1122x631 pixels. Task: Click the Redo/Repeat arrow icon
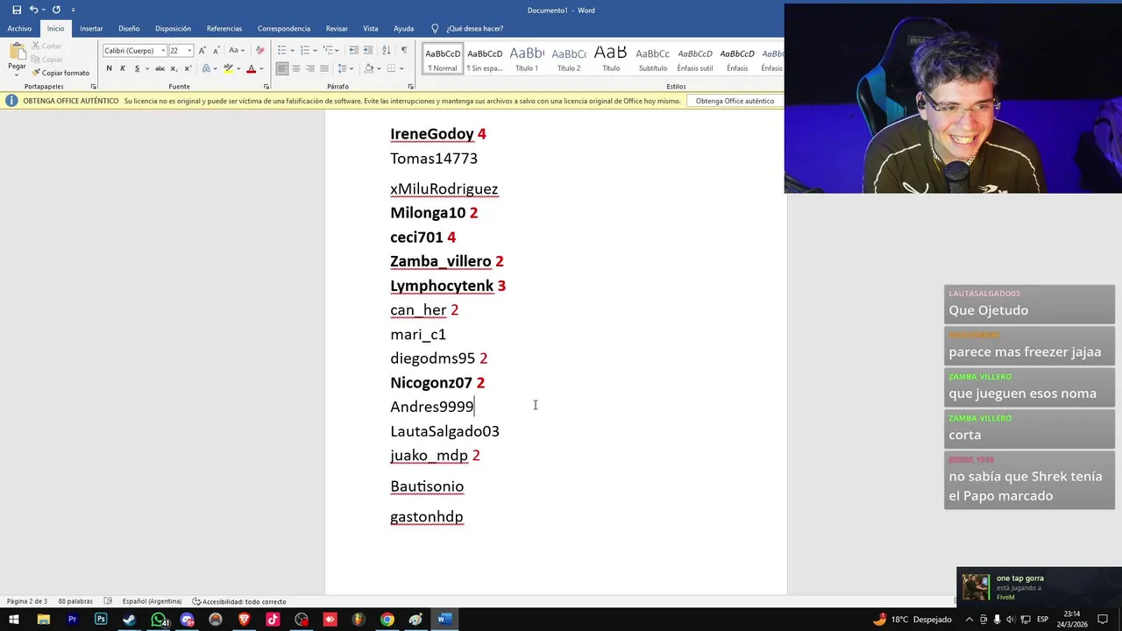(x=56, y=10)
